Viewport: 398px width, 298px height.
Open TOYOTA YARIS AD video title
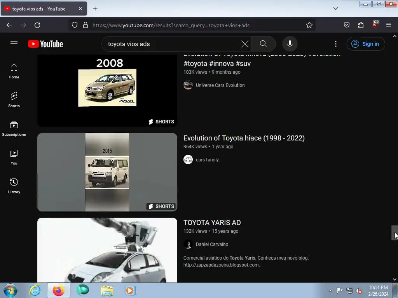click(x=212, y=223)
